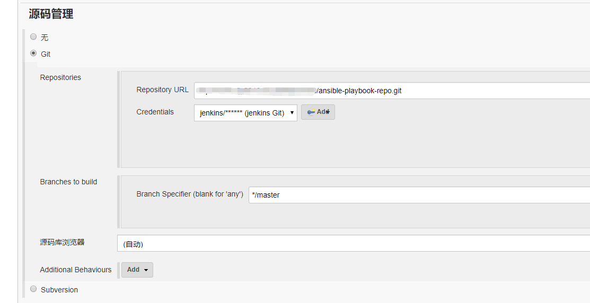Click the key icon on the credentials Add button

click(311, 112)
